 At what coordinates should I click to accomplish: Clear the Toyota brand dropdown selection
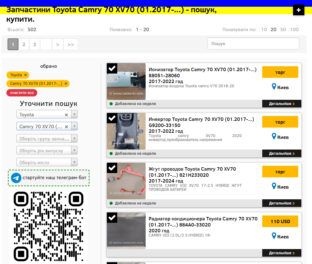[67, 115]
